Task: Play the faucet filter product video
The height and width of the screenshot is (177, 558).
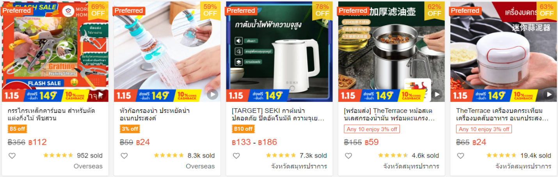Action: 213,95
